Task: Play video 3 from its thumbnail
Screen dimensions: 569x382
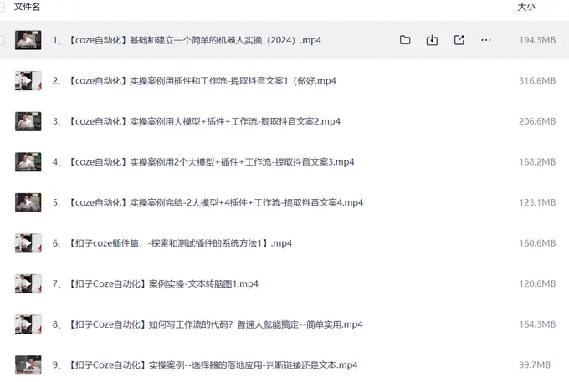Action: click(28, 121)
